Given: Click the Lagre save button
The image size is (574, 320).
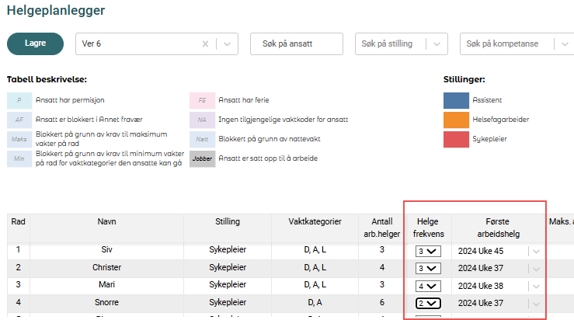Looking at the screenshot, I should 35,44.
